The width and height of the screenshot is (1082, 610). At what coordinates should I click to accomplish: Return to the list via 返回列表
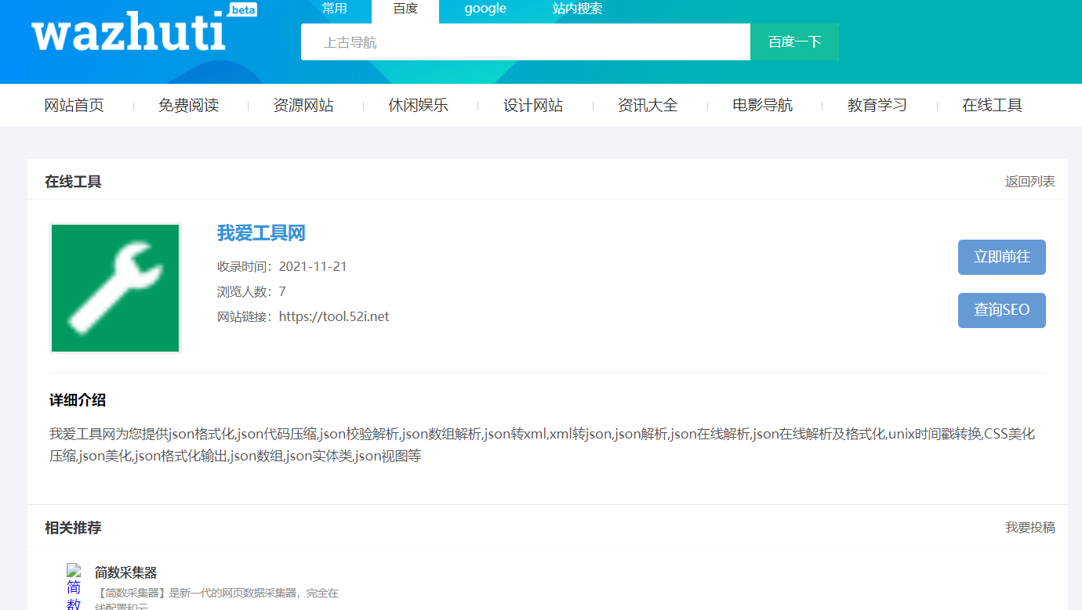point(1029,181)
